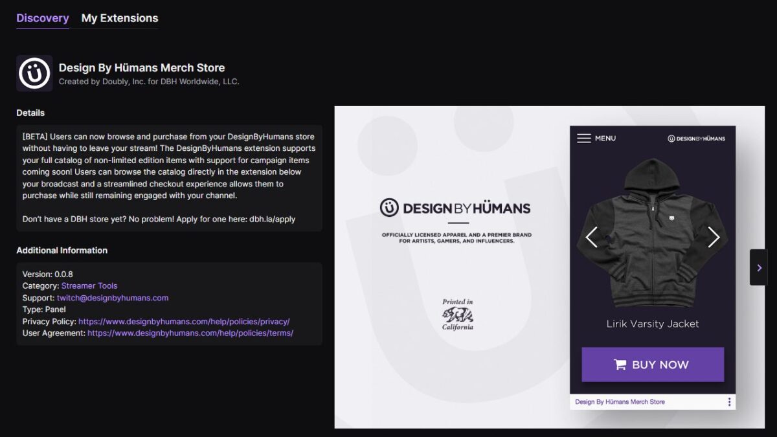Screen dimensions: 777x437
Task: Open the three-dot menu in the panel footer
Action: pyautogui.click(x=728, y=401)
